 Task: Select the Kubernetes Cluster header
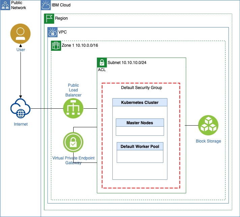tap(140, 102)
